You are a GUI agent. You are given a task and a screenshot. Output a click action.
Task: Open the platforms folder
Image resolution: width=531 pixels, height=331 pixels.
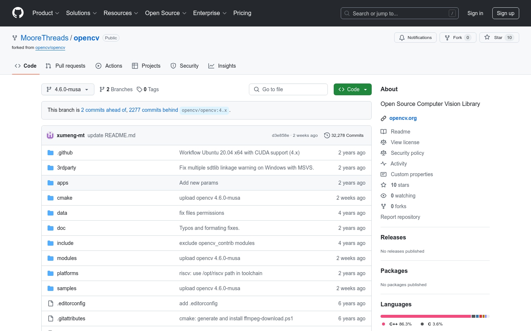[x=68, y=273]
